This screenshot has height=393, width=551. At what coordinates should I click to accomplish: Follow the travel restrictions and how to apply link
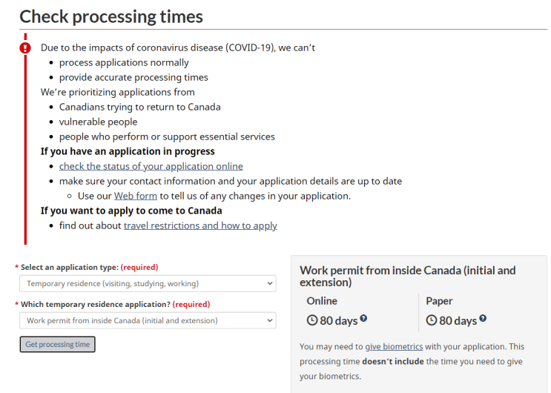coord(200,225)
